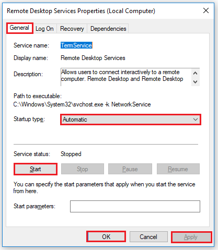Screen dimensions: 218x250
Task: Close the Remote Desktop Services Properties dialog
Action: pos(206,10)
